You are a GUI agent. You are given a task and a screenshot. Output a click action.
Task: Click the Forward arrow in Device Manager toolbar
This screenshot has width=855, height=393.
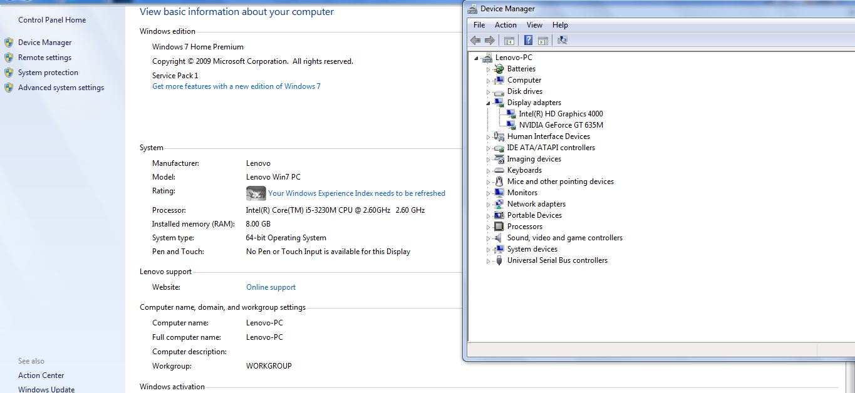click(490, 40)
